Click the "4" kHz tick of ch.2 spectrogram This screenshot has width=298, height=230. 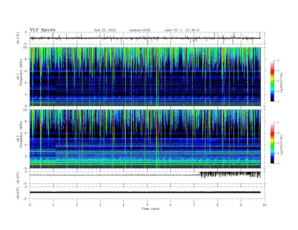(26, 145)
